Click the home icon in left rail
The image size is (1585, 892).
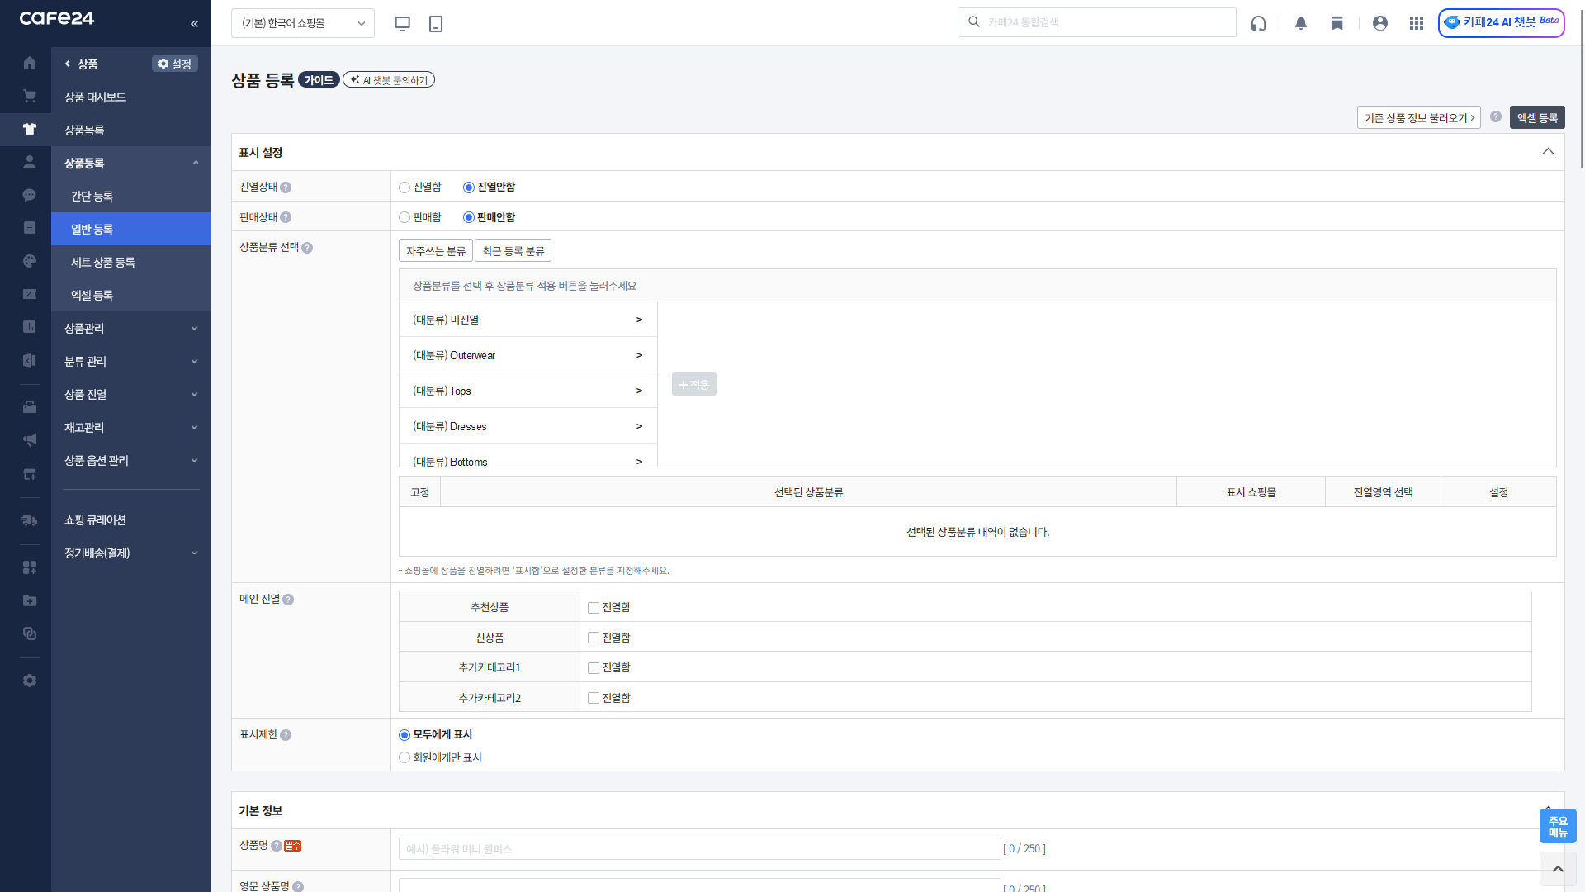[30, 64]
